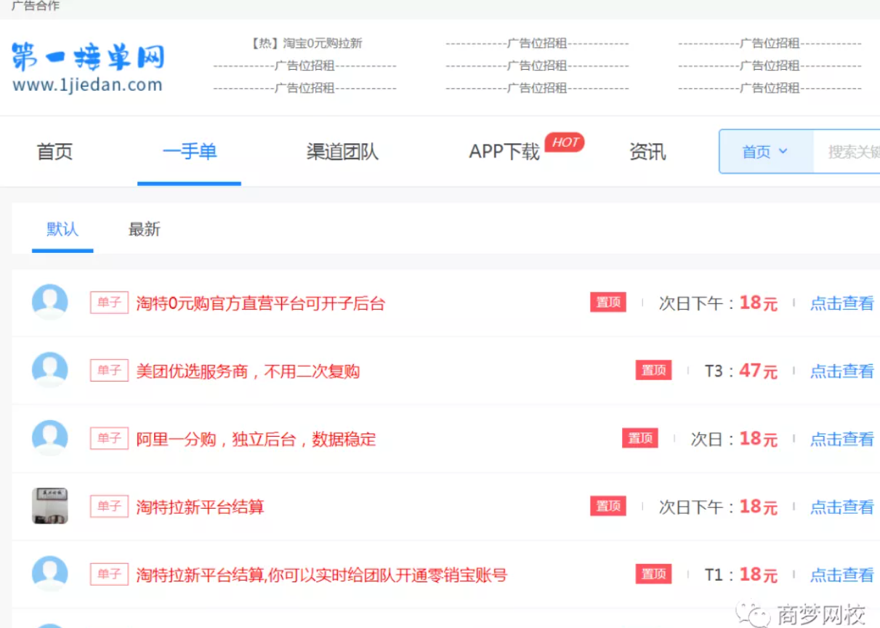The image size is (880, 628).
Task: Open the 首页 search scope dropdown
Action: coord(765,152)
